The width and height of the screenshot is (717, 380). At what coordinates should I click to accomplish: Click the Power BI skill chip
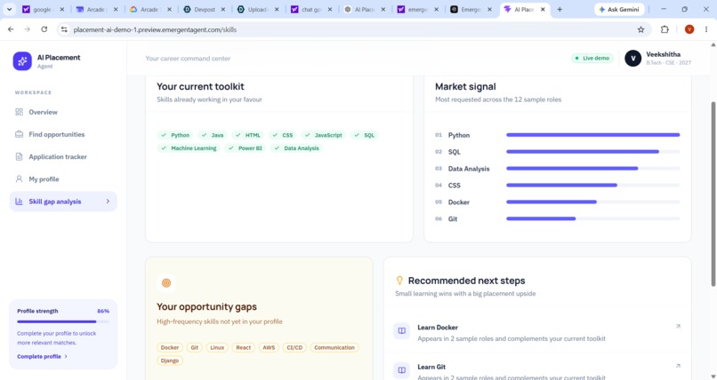tap(246, 148)
